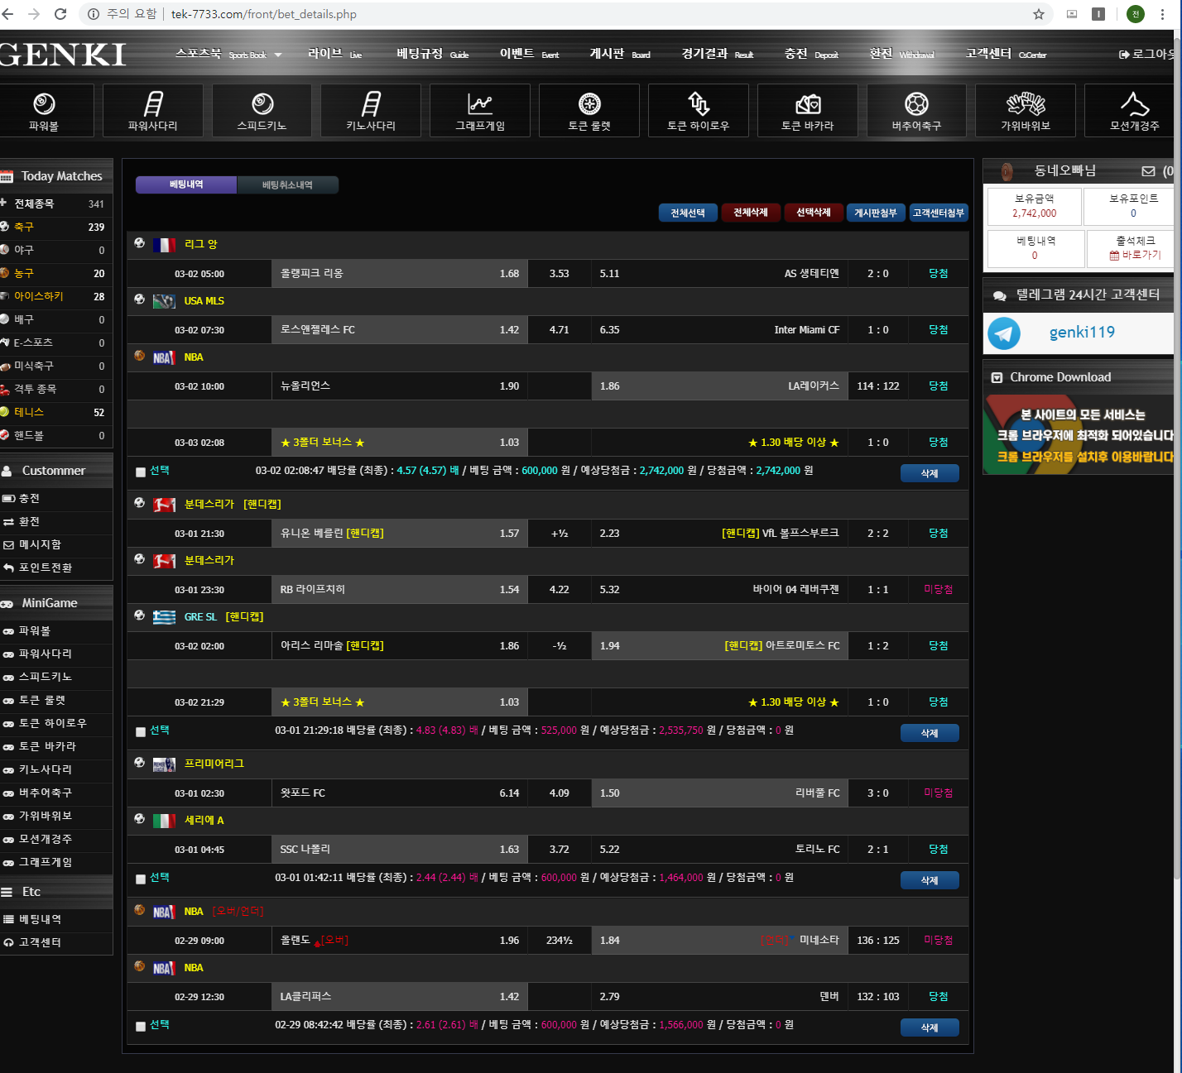
Task: Delete the 525,000 won bet
Action: pos(930,733)
